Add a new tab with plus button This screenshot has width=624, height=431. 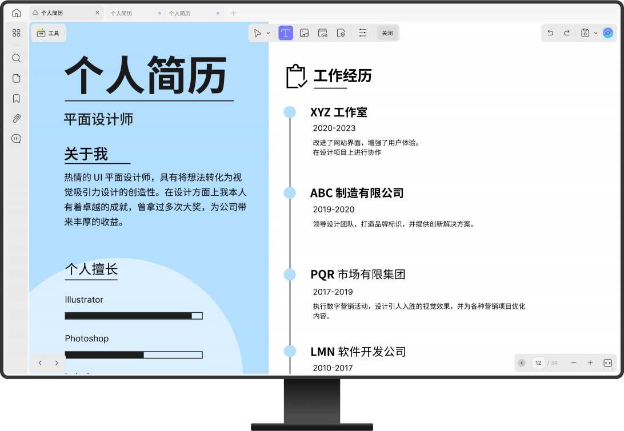[234, 13]
